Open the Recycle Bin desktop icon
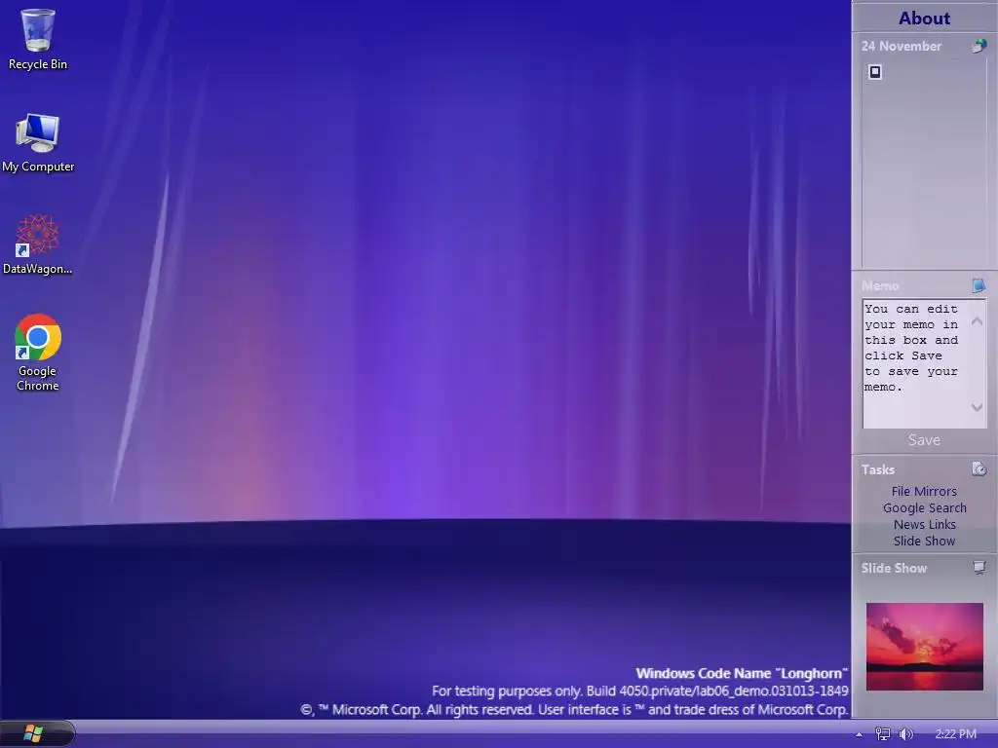The height and width of the screenshot is (748, 998). click(x=38, y=39)
